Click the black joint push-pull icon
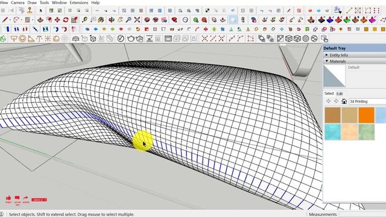This screenshot has width=386, height=217. point(321,20)
